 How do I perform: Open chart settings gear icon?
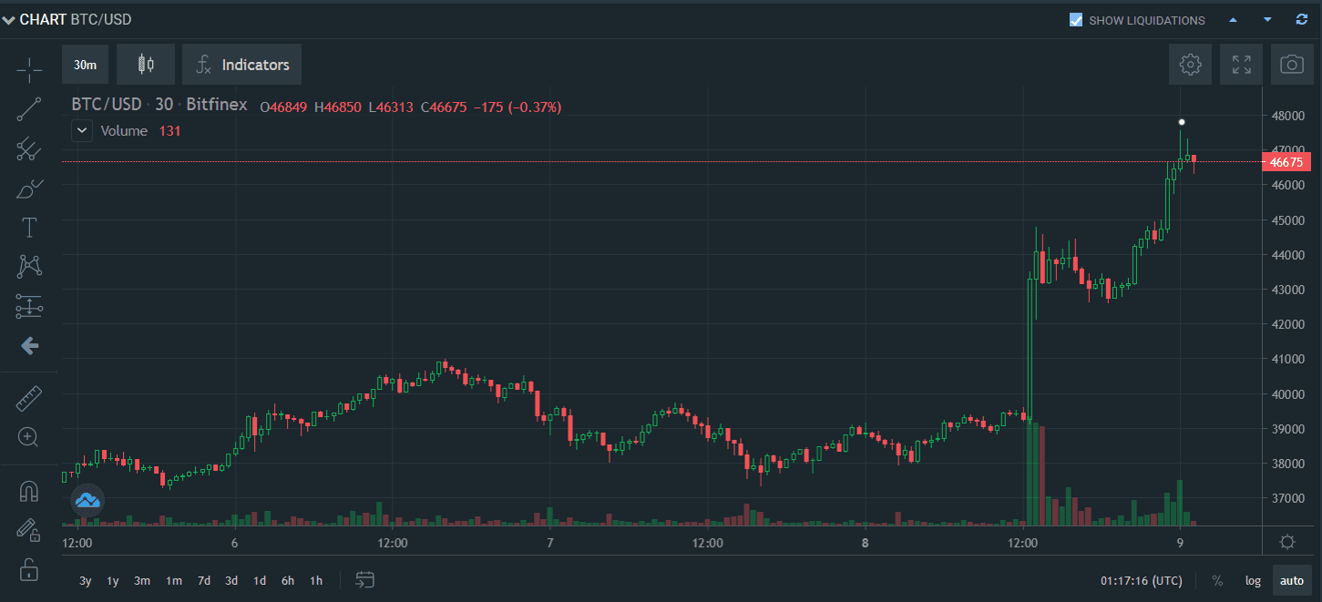coord(1190,64)
